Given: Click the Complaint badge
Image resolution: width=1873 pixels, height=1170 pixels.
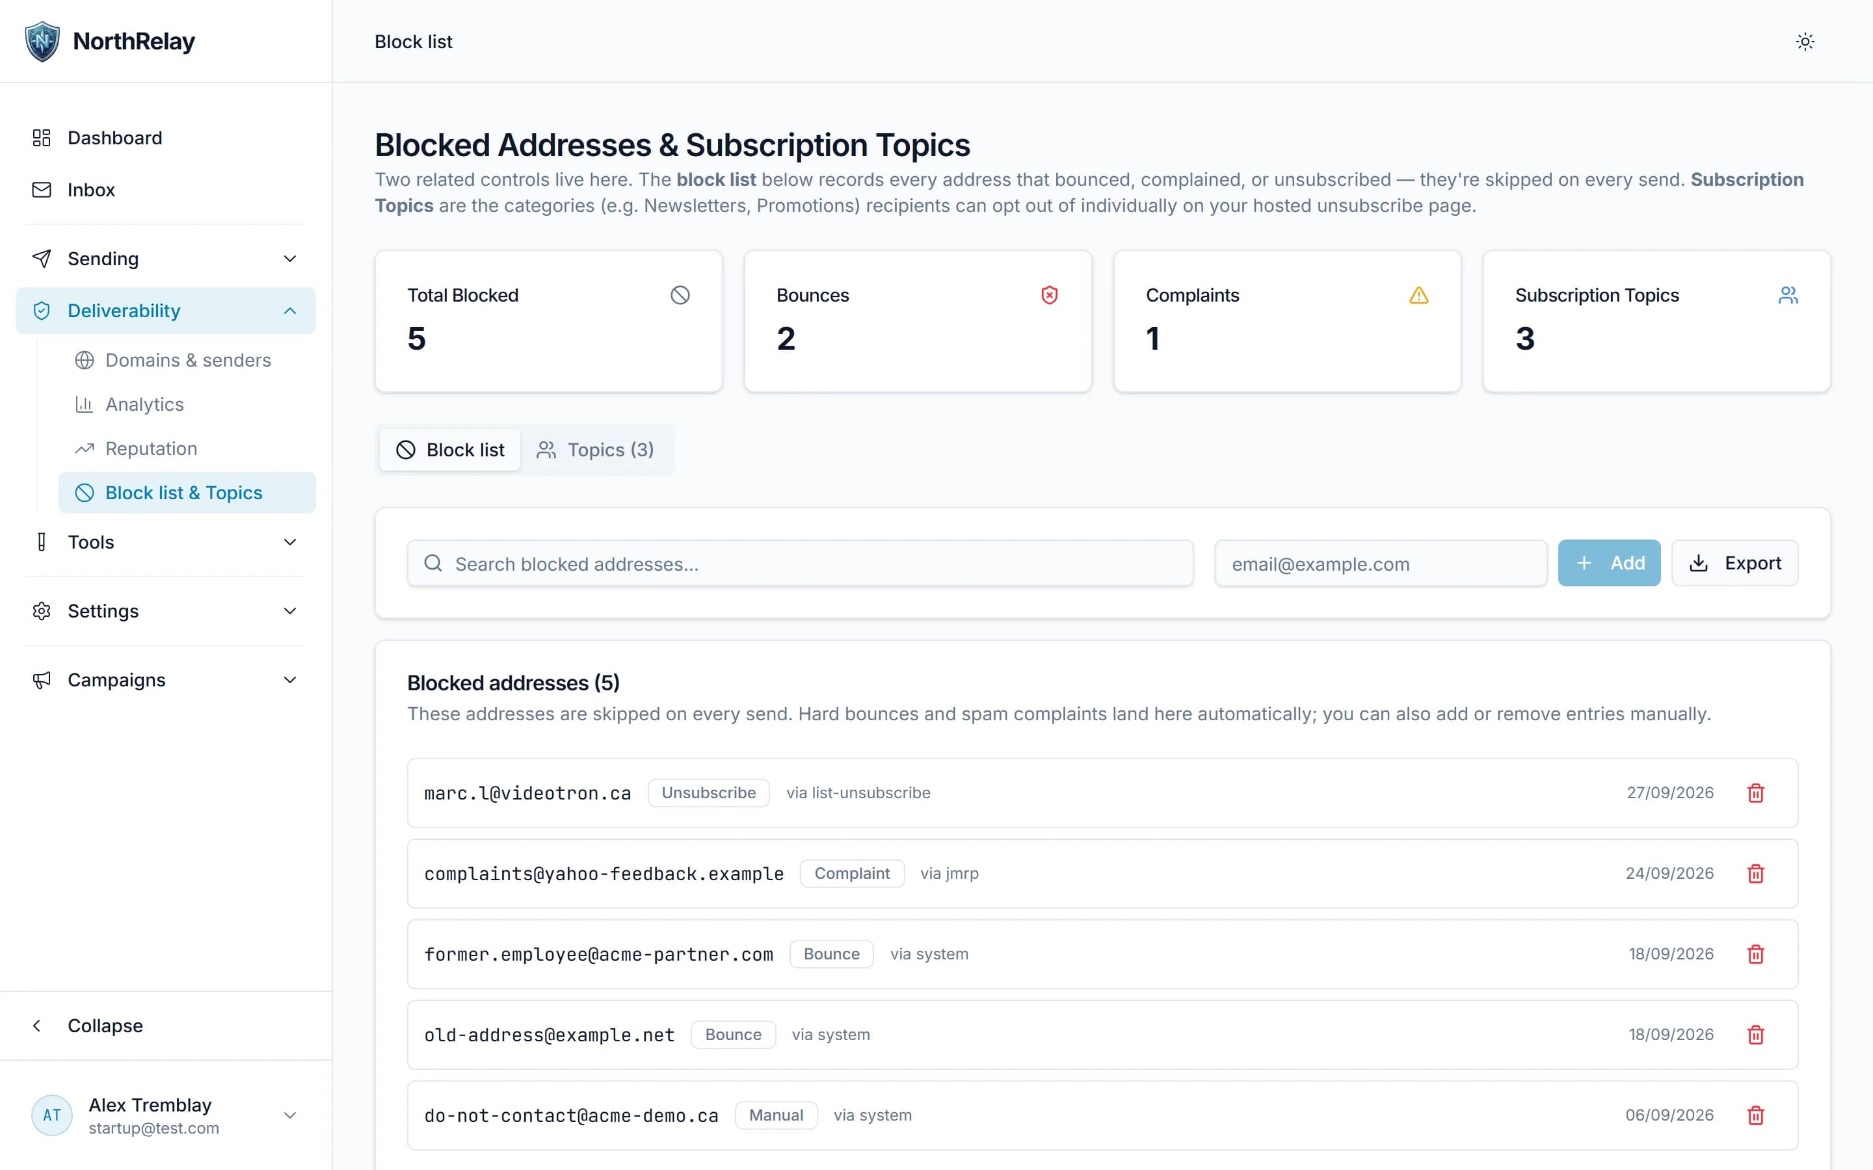Looking at the screenshot, I should click(x=851, y=874).
